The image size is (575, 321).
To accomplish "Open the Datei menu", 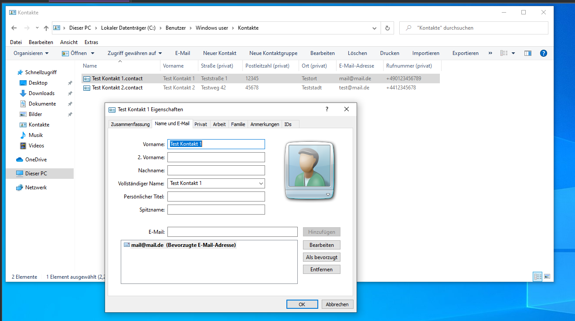I will tap(16, 42).
